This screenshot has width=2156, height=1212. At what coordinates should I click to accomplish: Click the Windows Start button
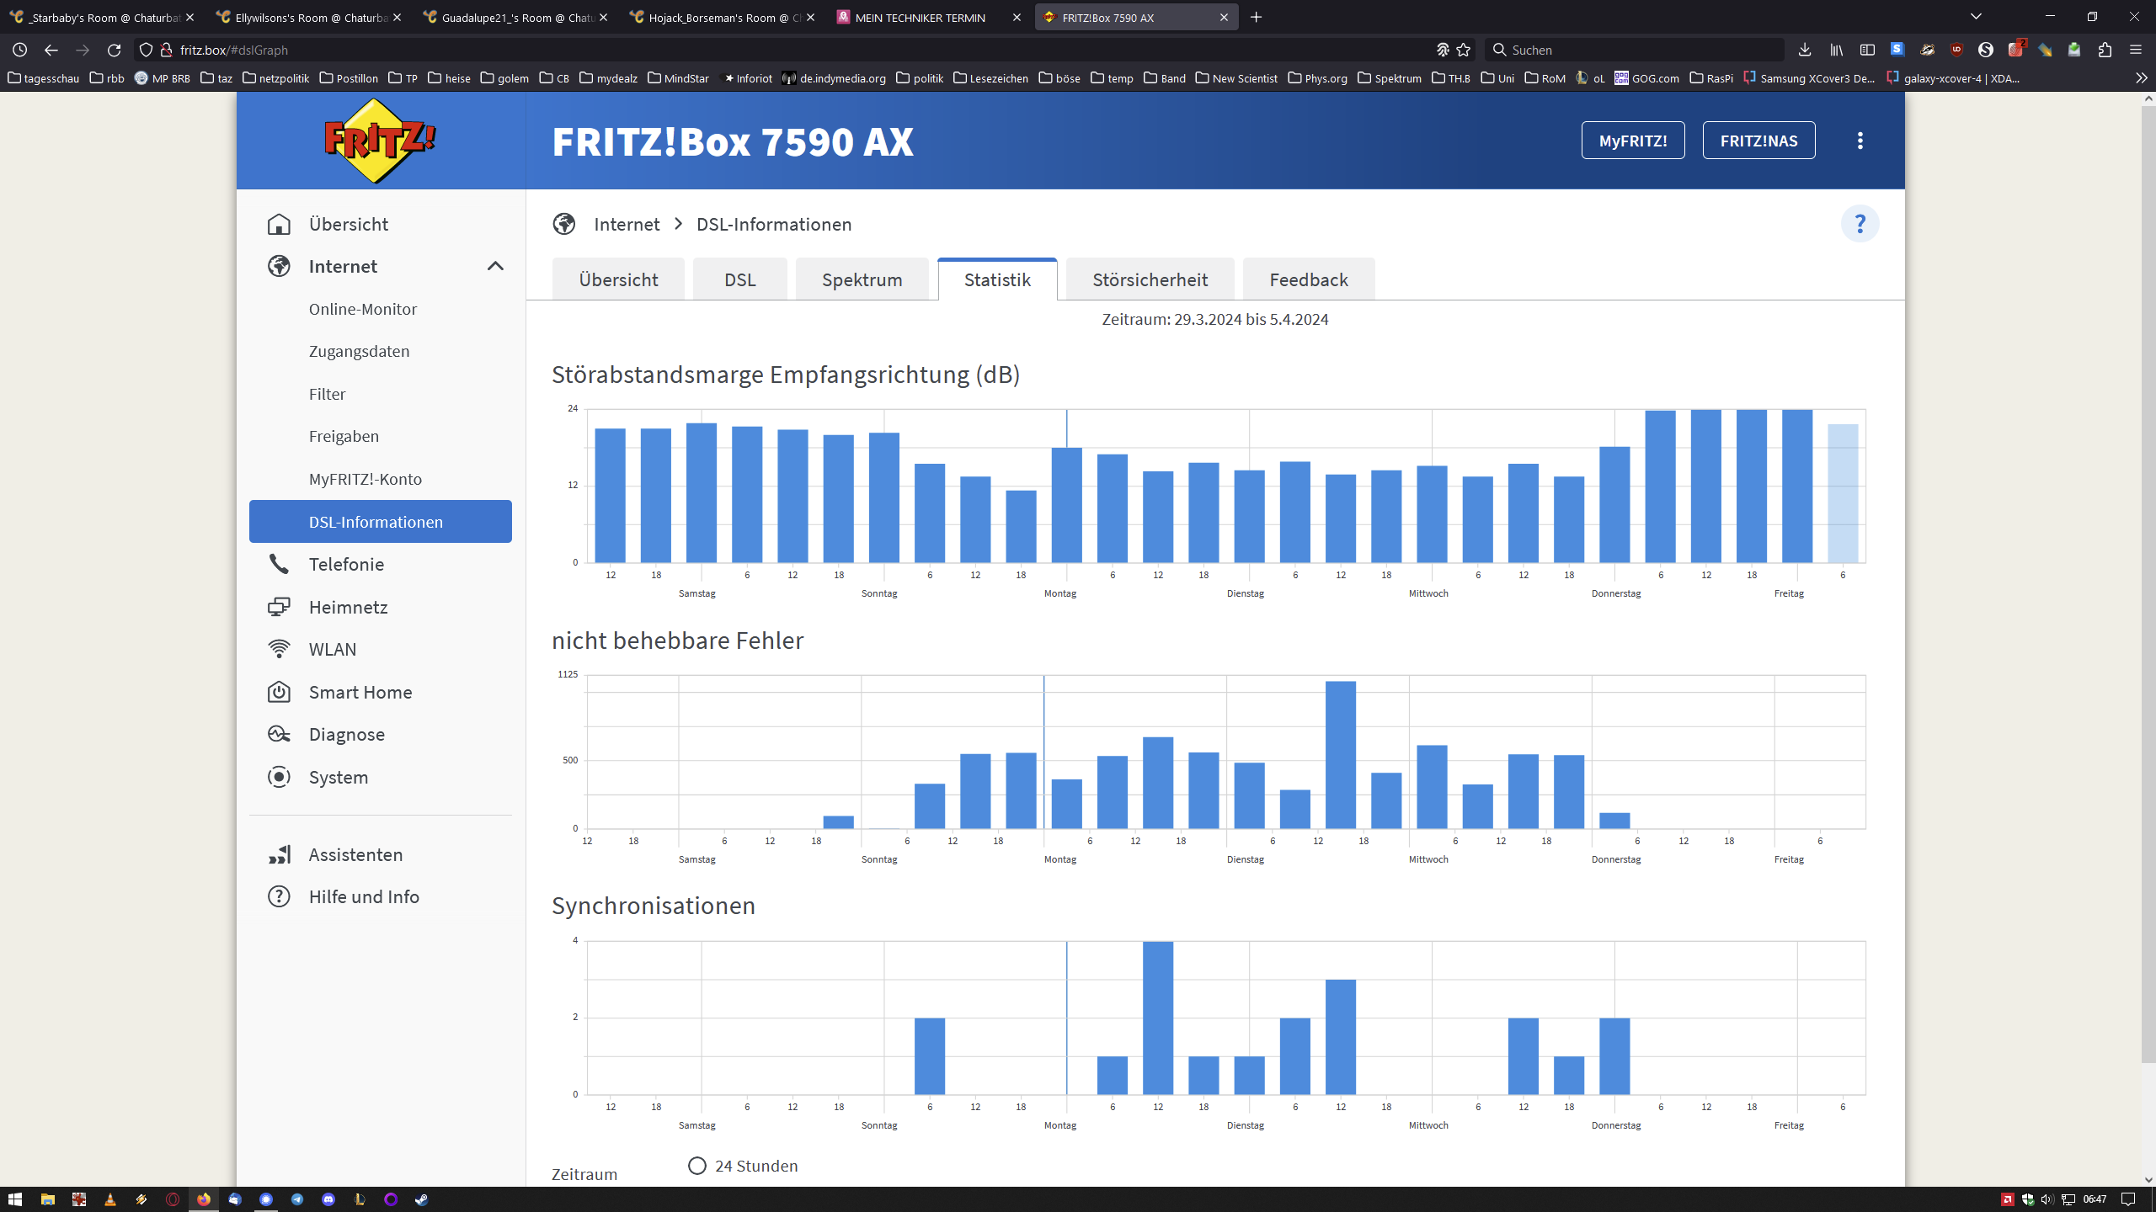14,1199
